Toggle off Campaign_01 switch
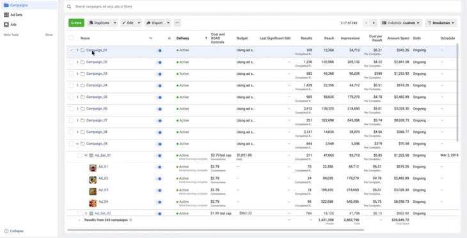Screen dimensions: 467x238 coord(159,51)
